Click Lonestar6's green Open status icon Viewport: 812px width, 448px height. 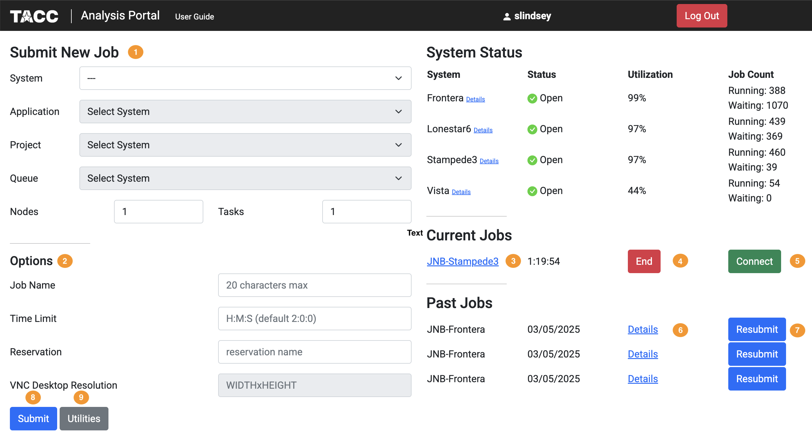tap(532, 129)
